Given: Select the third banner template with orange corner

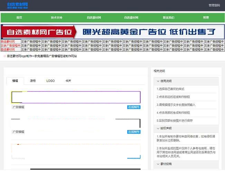Looking at the screenshot, I should tap(76, 151).
